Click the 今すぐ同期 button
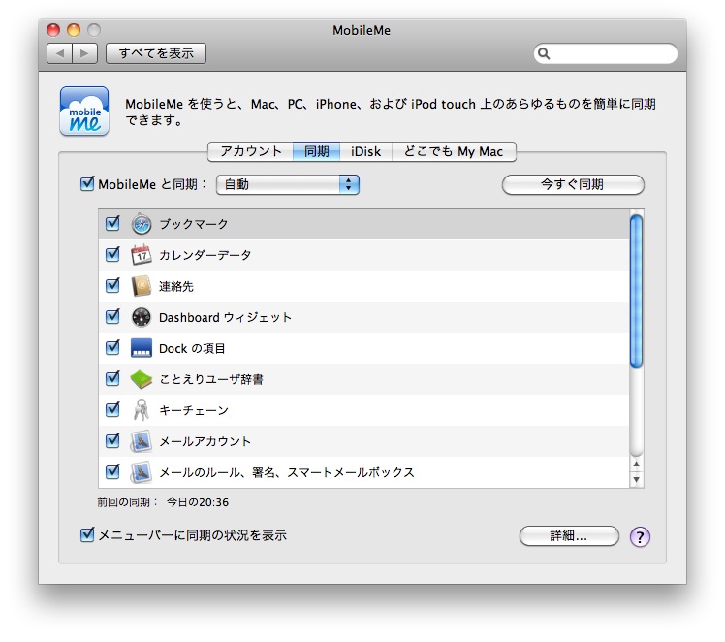Image resolution: width=725 pixels, height=642 pixels. [572, 184]
